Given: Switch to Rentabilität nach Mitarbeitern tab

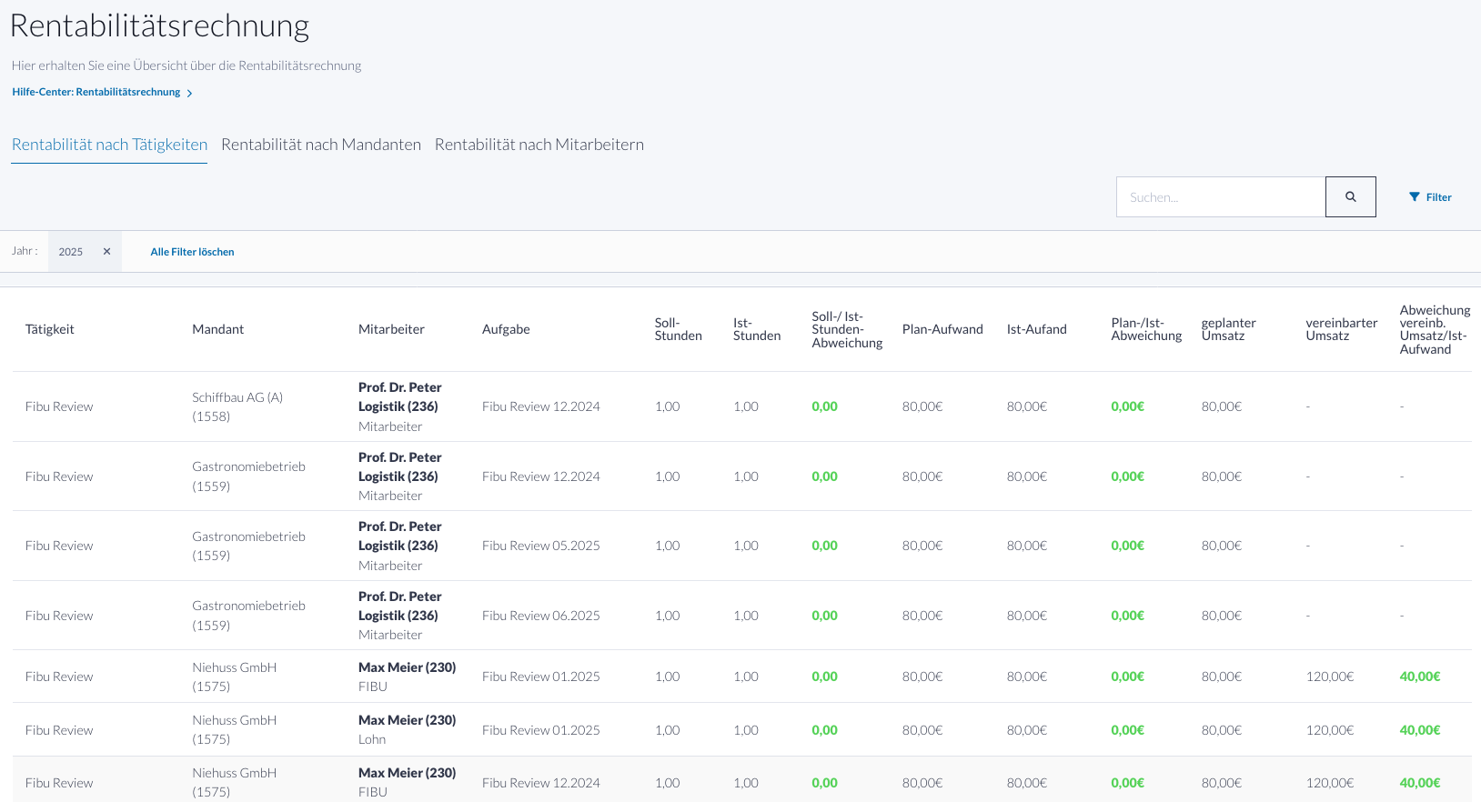Looking at the screenshot, I should (x=539, y=145).
